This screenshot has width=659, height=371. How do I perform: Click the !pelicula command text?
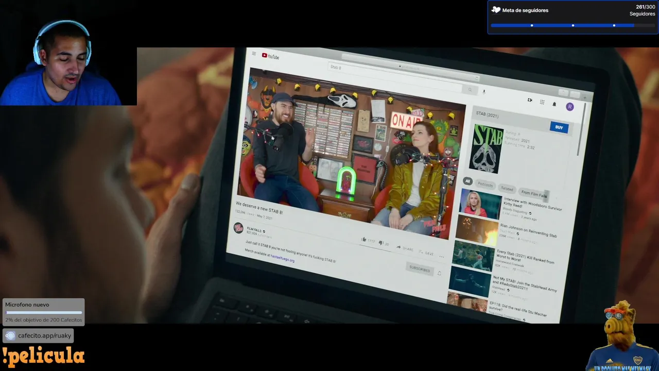pyautogui.click(x=43, y=356)
